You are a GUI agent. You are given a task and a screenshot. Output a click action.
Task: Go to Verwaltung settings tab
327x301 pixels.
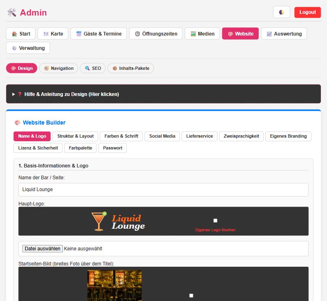[x=28, y=48]
